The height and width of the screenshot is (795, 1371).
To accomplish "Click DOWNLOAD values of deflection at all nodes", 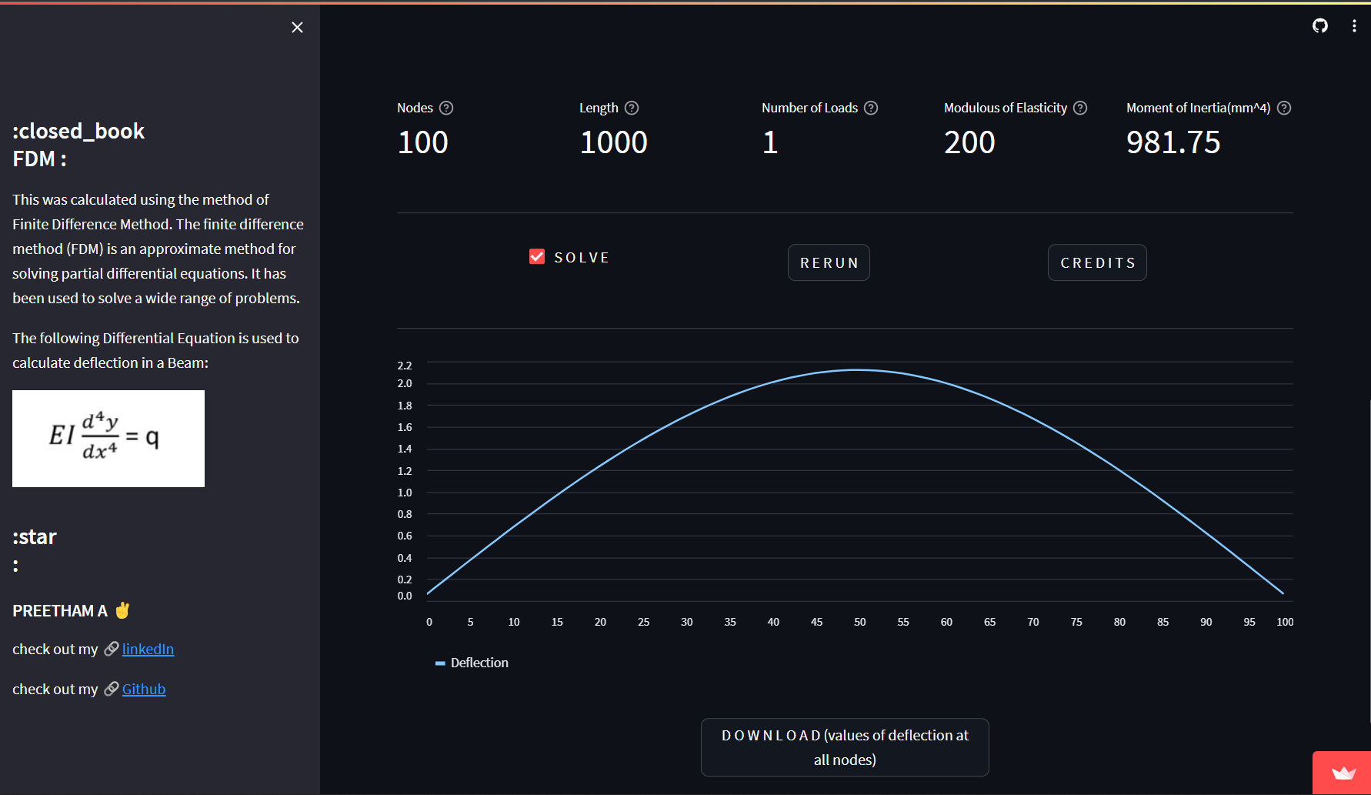I will (x=844, y=747).
